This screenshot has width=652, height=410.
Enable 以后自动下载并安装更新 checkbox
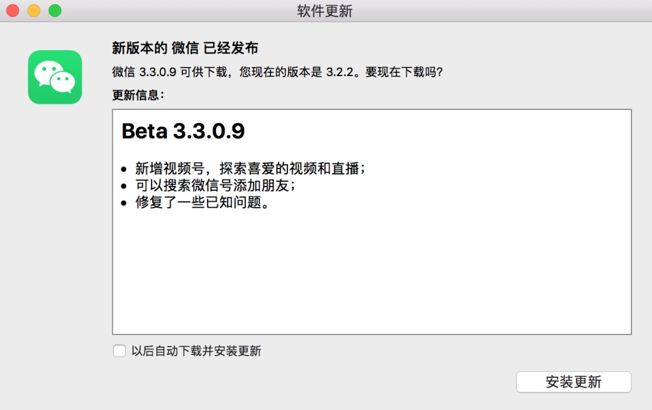[120, 351]
